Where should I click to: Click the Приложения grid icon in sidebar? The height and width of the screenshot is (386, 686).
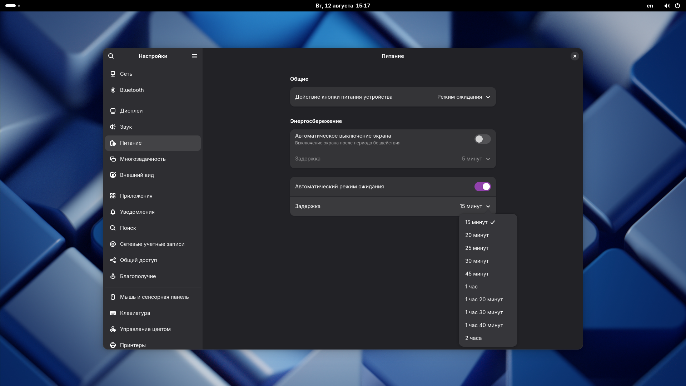point(113,196)
